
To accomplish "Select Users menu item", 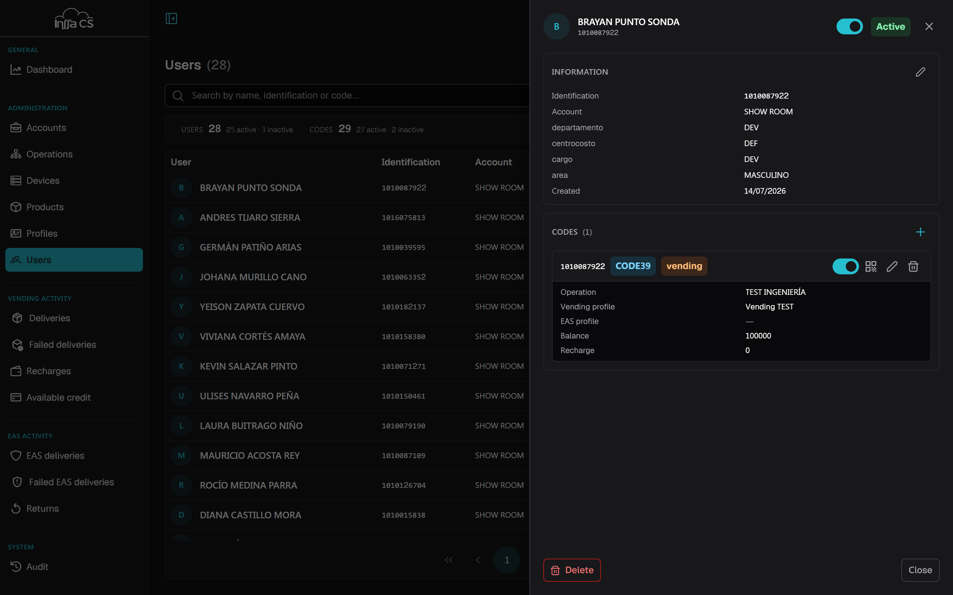I will coord(74,260).
